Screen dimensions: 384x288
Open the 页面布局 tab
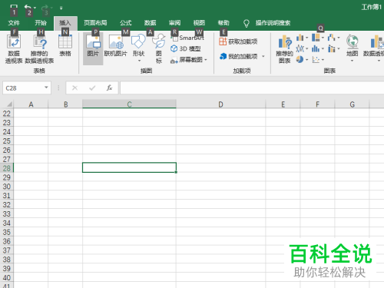[95, 23]
